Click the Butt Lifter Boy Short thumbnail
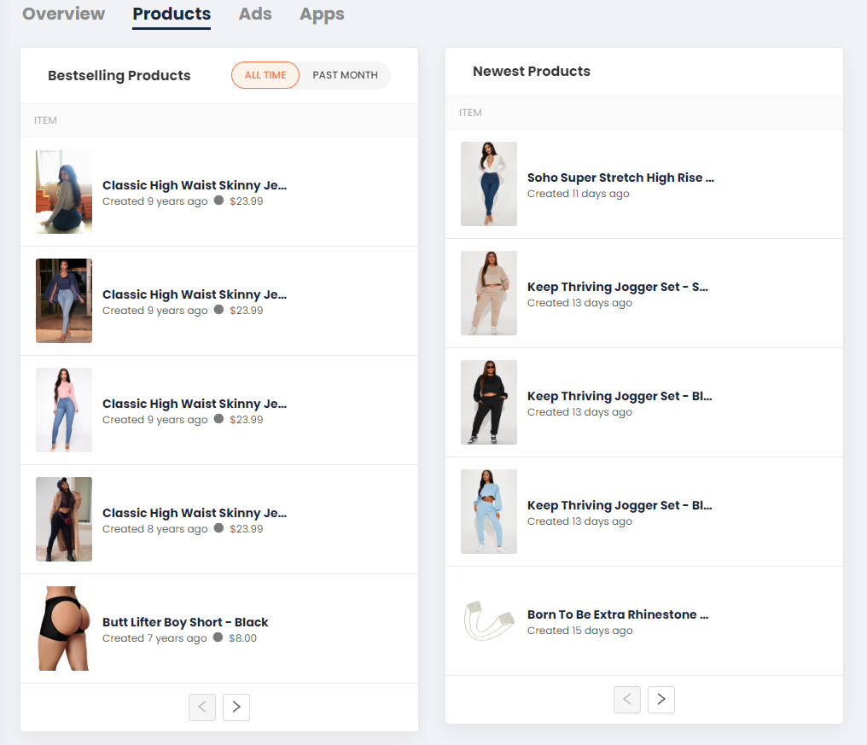The image size is (867, 745). [x=64, y=628]
